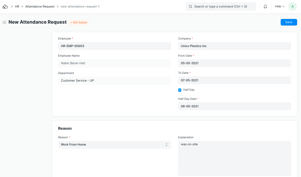Screen dimensions: 301x177
Task: Click the Not Saved status indicator
Action: [x=79, y=23]
